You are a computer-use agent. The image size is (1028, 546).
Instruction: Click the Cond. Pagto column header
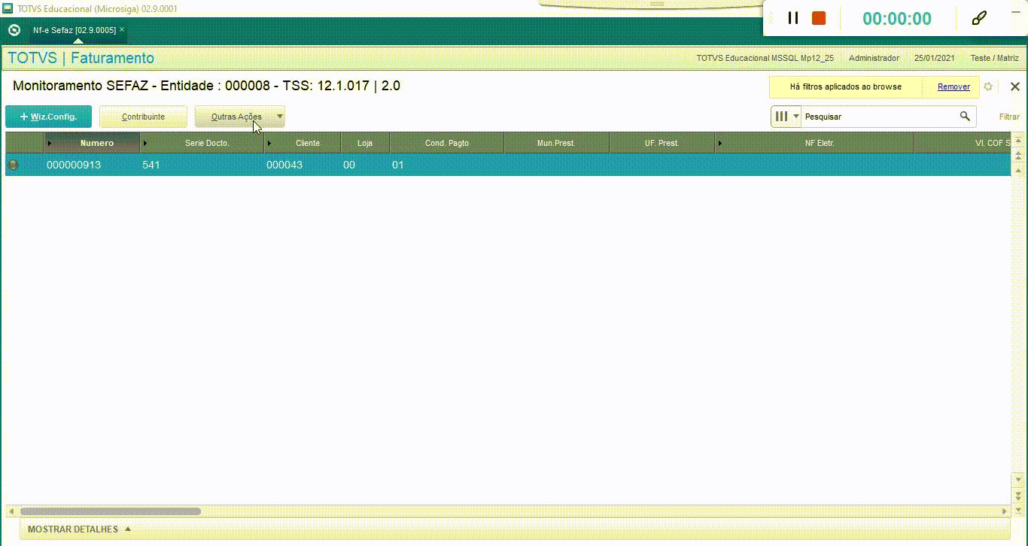447,143
